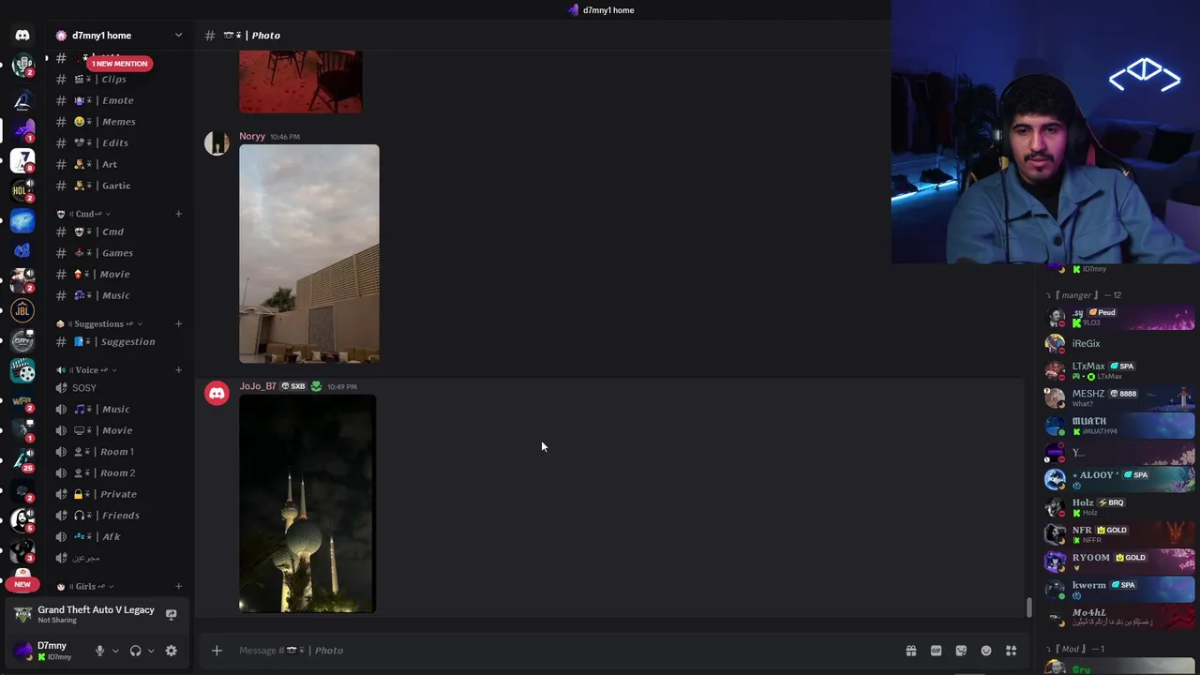Open the server icon with 25 badge
The width and height of the screenshot is (1200, 675).
click(22, 459)
